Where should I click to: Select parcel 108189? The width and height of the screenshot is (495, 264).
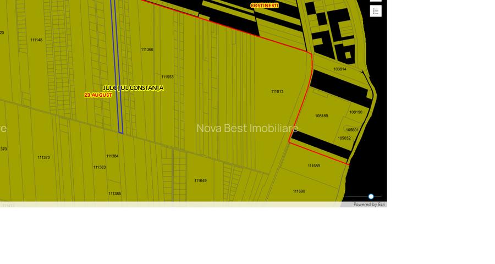(x=321, y=116)
